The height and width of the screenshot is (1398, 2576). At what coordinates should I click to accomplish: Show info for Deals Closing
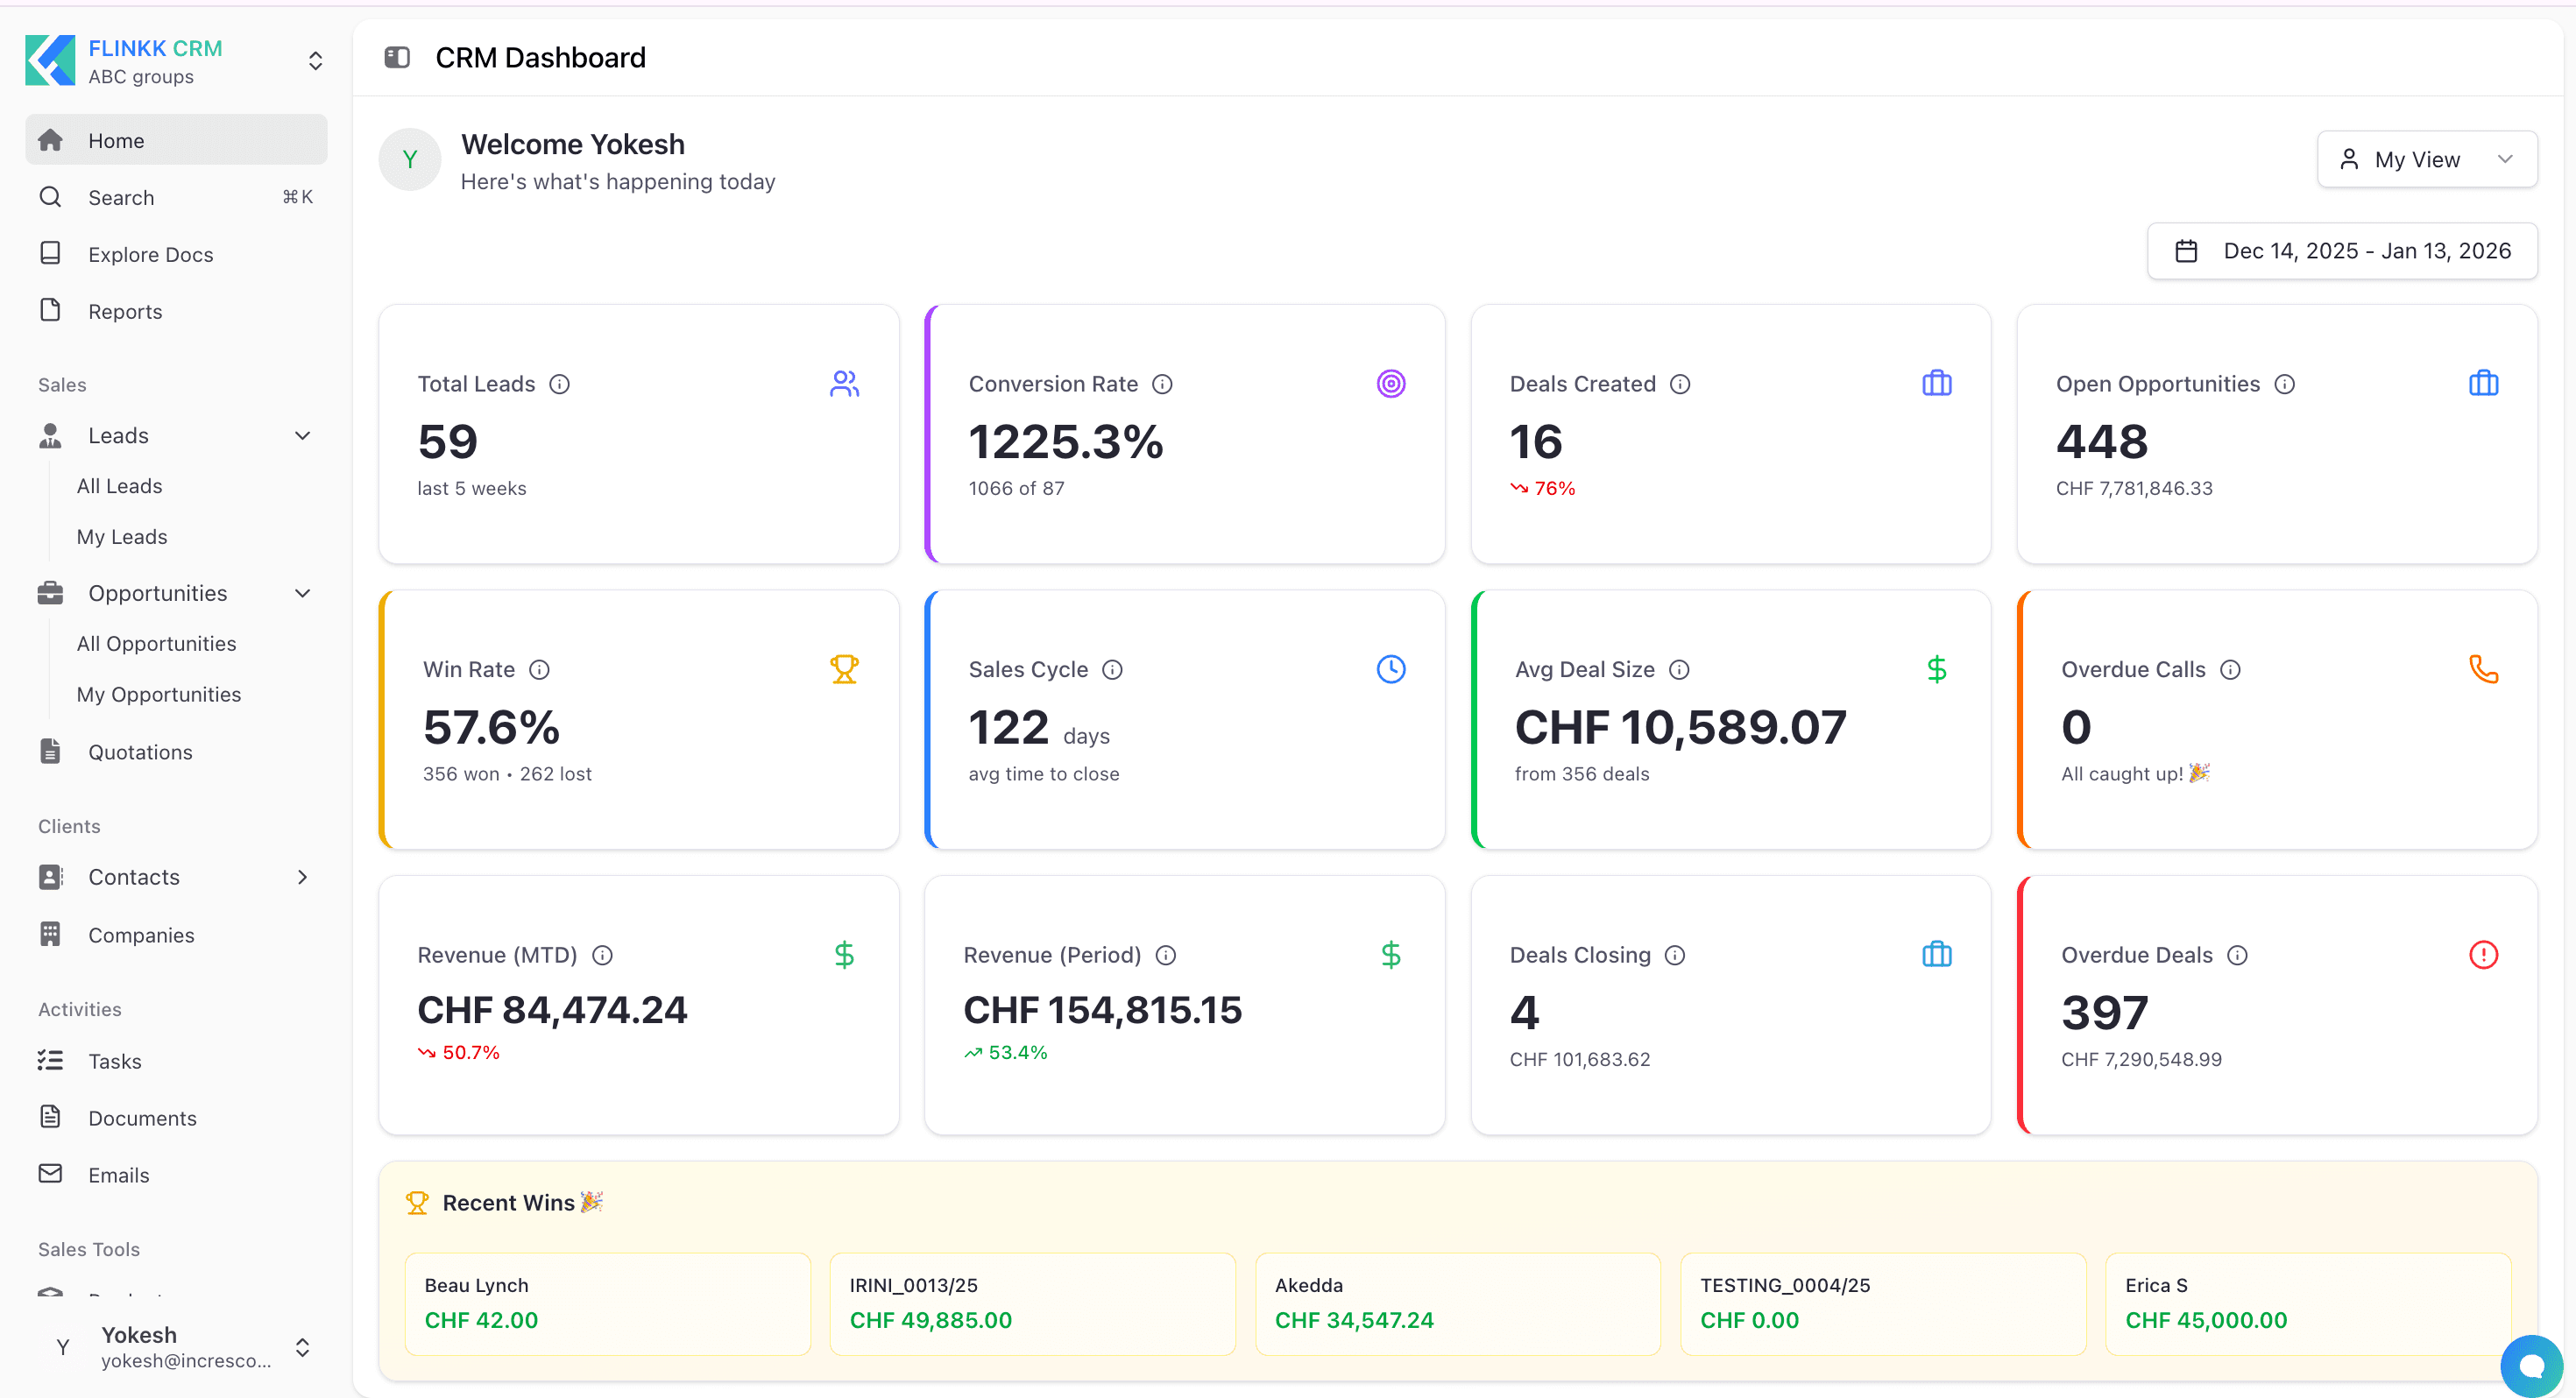pos(1674,955)
